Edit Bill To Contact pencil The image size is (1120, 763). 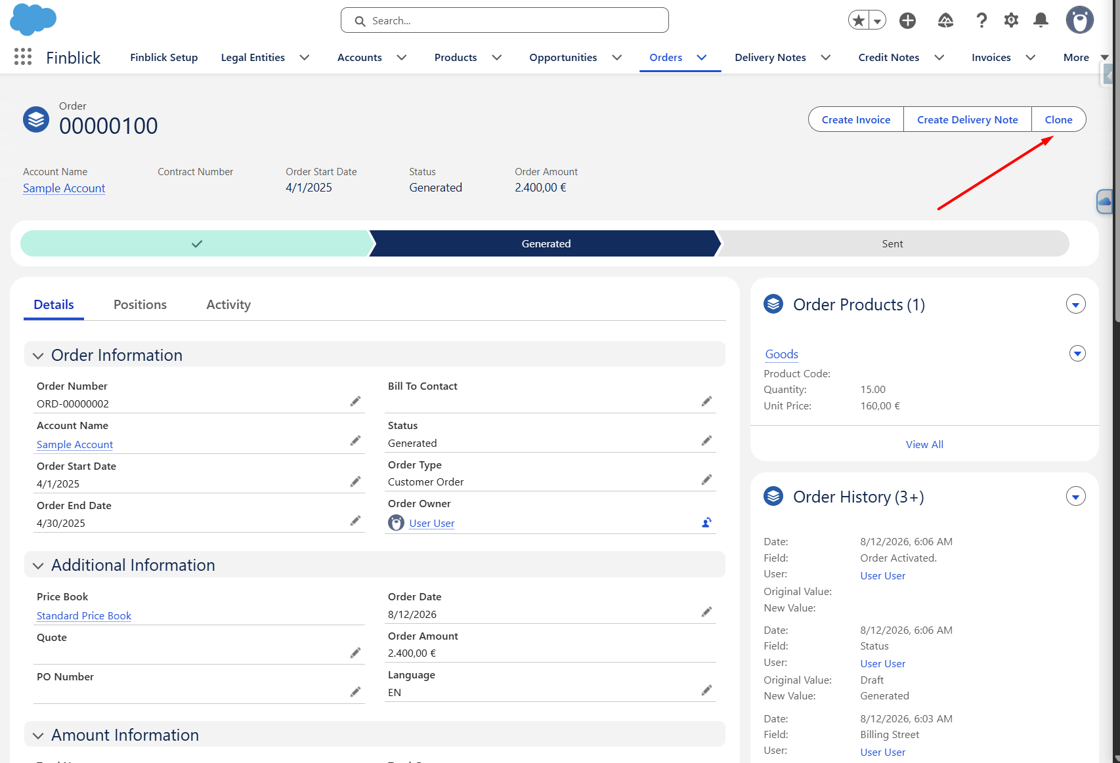tap(706, 401)
